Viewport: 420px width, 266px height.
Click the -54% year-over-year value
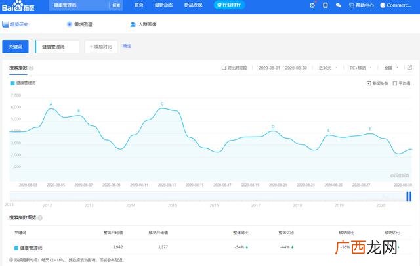239,247
